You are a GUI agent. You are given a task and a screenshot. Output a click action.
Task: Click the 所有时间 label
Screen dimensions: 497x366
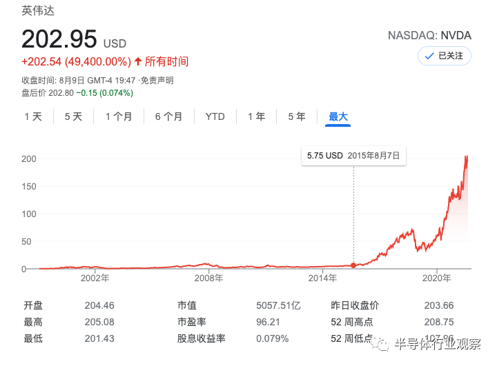tap(166, 61)
